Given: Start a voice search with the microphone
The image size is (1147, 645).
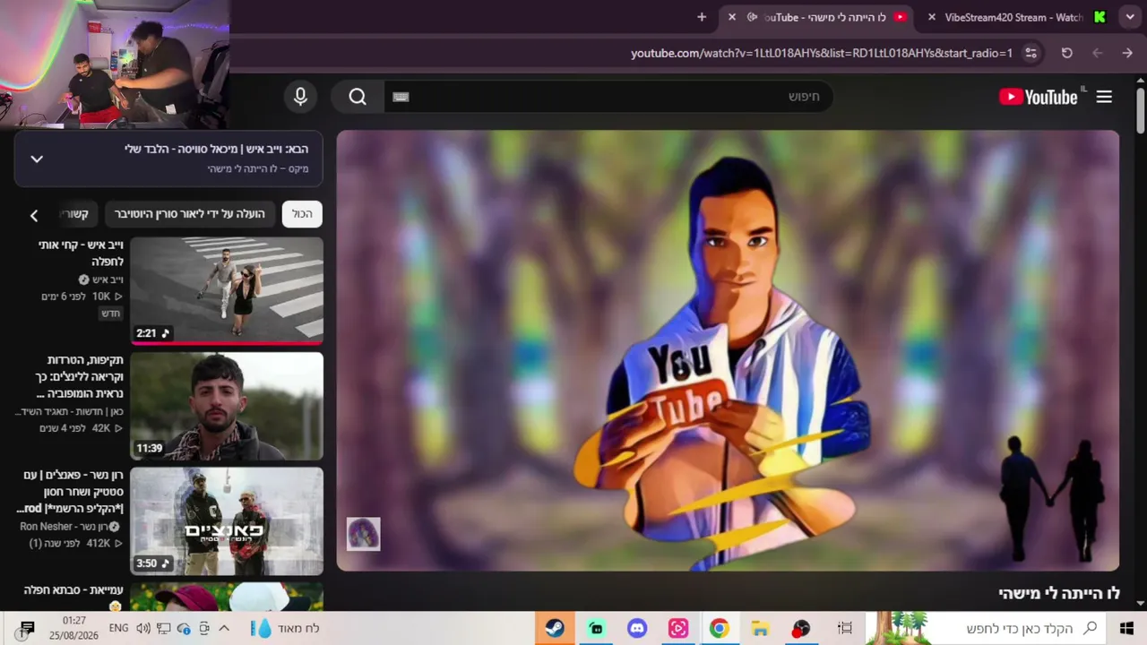Looking at the screenshot, I should 300,97.
